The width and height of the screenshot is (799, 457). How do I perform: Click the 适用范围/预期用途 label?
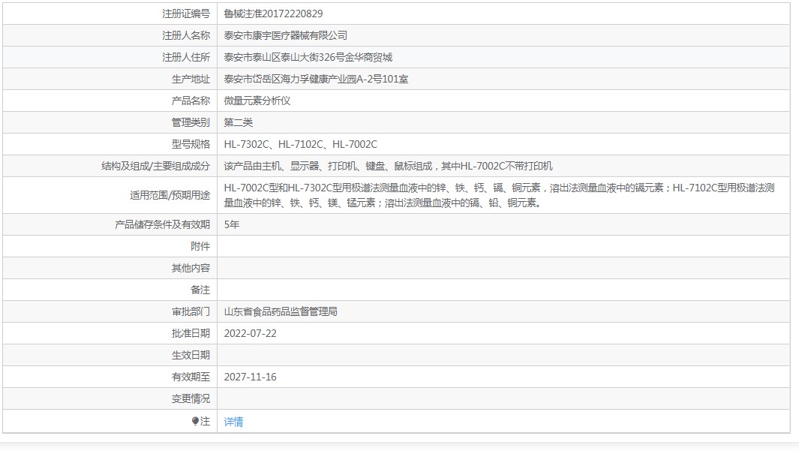pos(170,195)
